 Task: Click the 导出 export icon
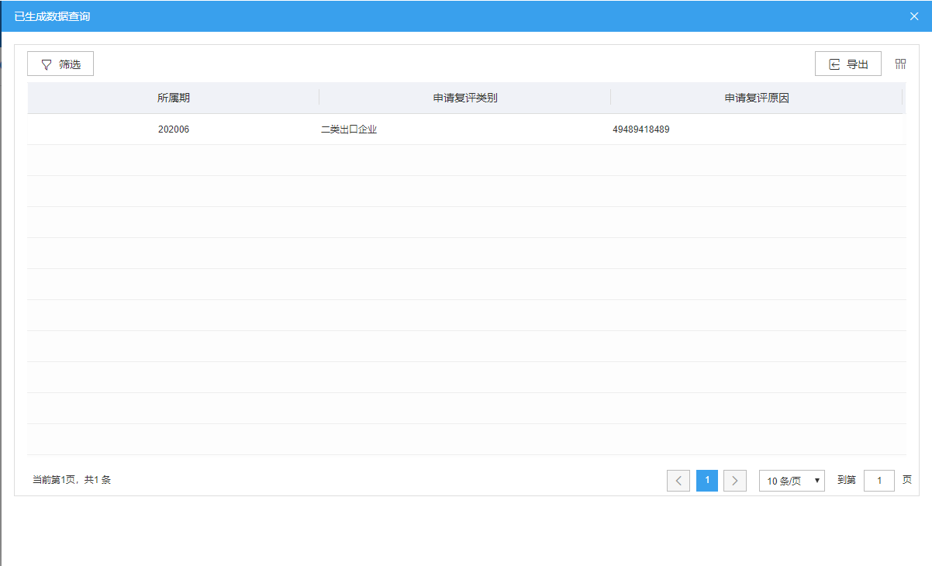(834, 64)
